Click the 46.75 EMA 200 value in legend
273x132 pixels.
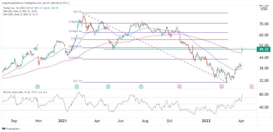coord(35,14)
